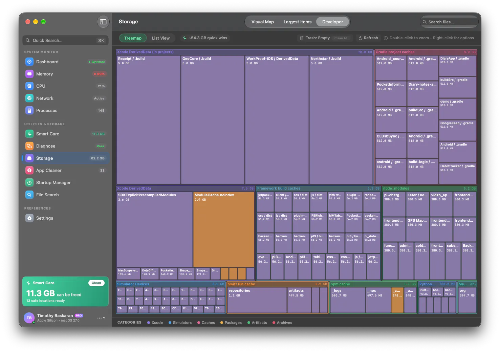The height and width of the screenshot is (352, 500).
Task: Select the GPS Map... node_modules block
Action: 418,229
